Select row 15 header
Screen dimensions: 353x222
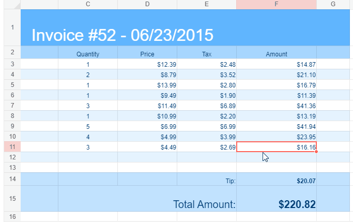(x=12, y=199)
